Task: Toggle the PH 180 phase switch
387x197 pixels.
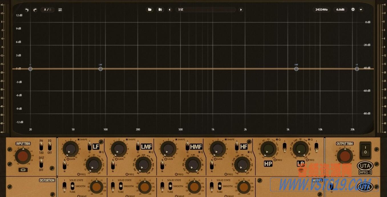Action: pos(41,146)
